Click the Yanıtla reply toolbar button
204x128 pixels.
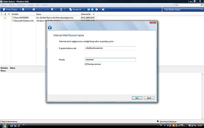[x=26, y=9]
